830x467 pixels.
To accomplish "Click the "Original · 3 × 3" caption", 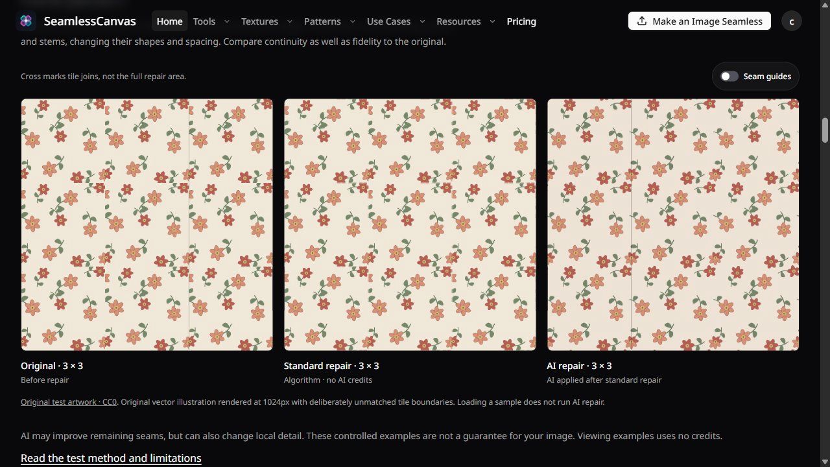I will point(52,366).
